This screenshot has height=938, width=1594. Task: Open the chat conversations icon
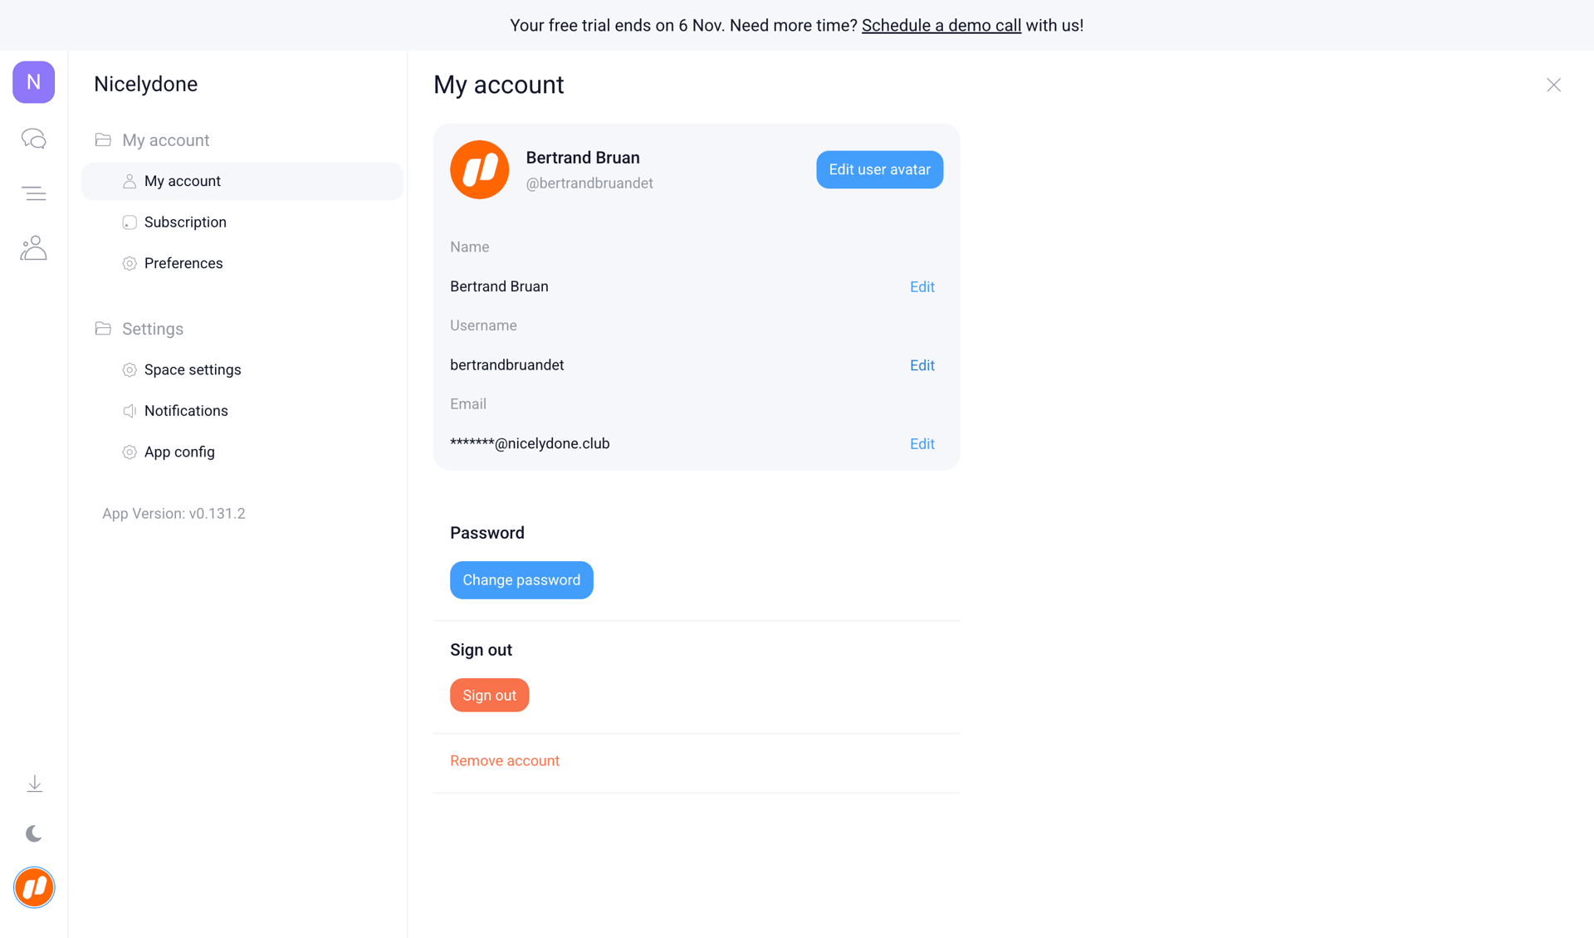click(x=33, y=139)
